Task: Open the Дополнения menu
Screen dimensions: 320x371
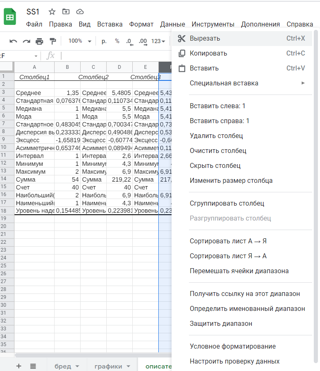Action: (x=260, y=24)
